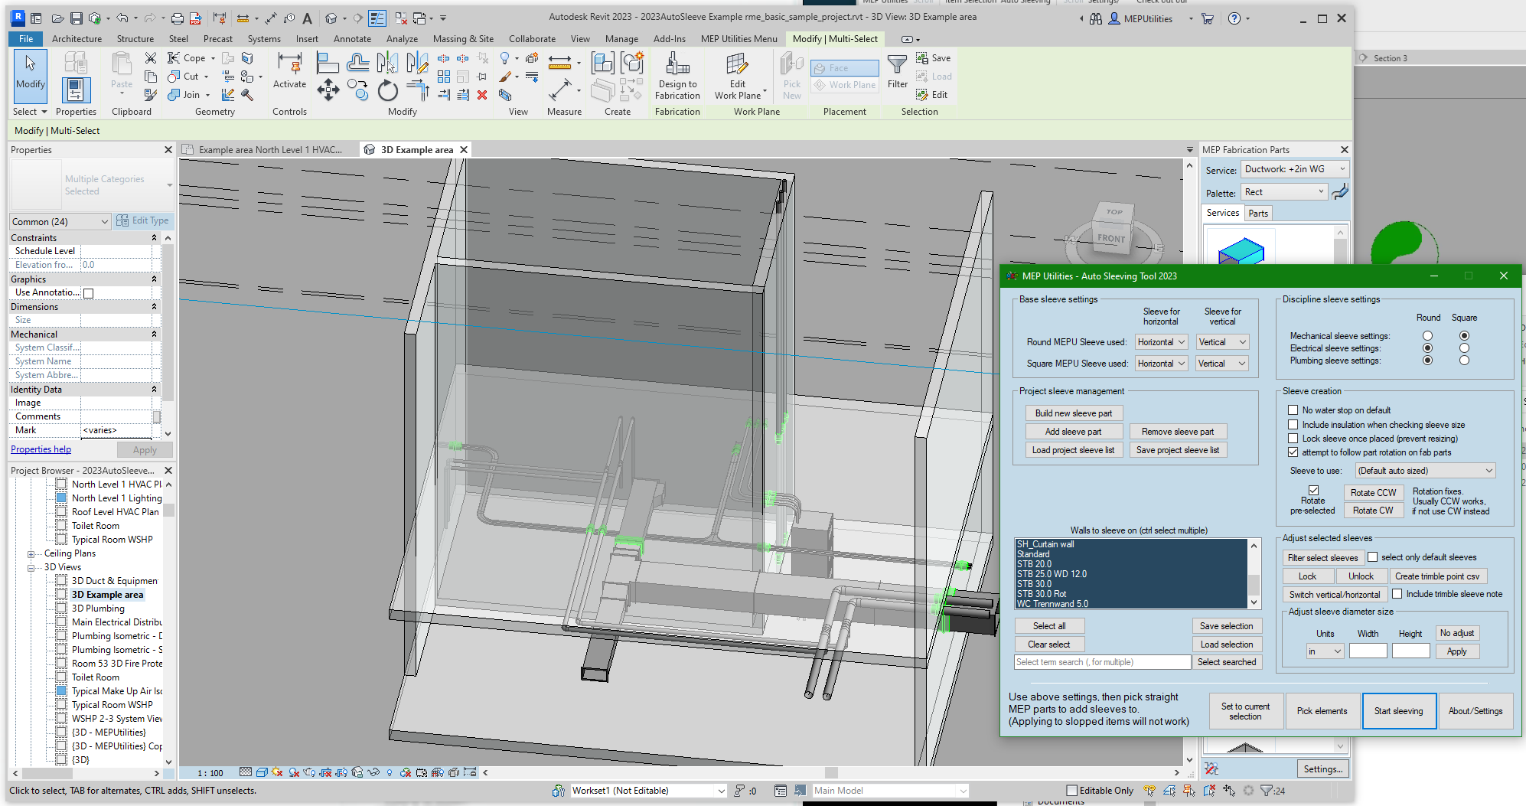Click the Select term search field

1101,662
